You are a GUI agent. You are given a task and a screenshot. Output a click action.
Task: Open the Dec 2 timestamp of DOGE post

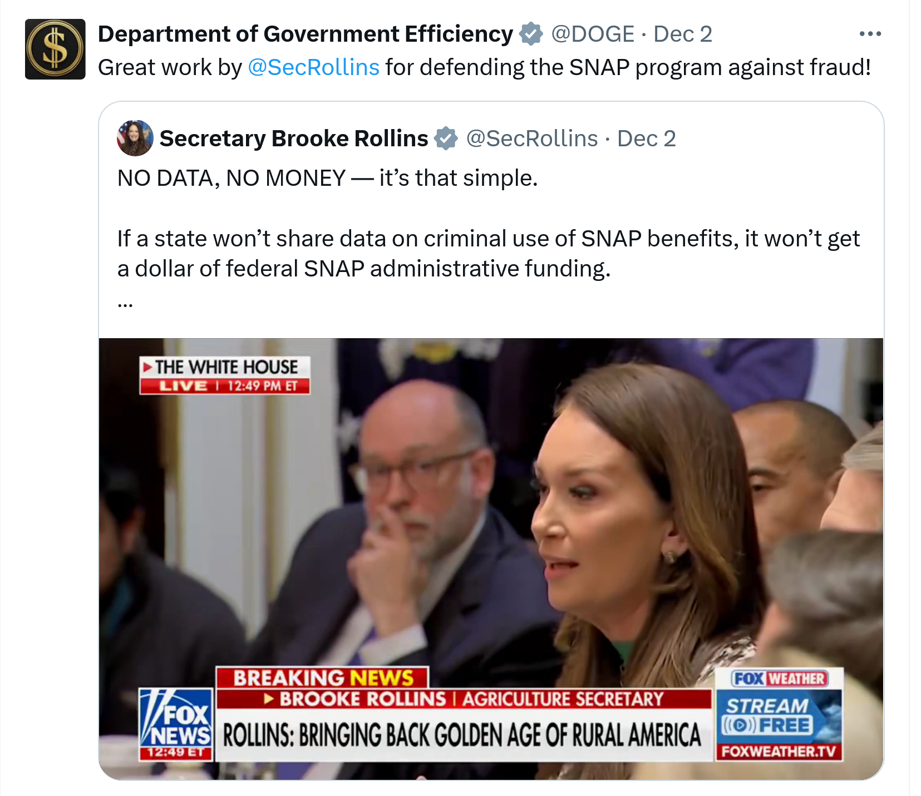[683, 34]
